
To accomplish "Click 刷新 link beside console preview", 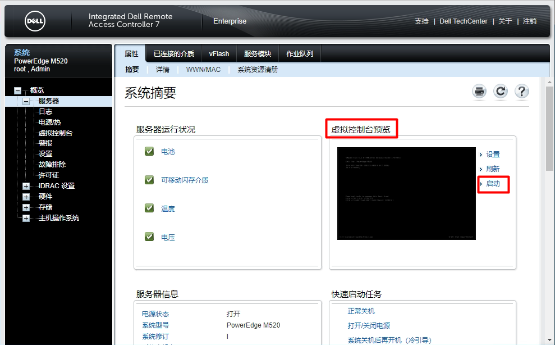I will [x=493, y=169].
